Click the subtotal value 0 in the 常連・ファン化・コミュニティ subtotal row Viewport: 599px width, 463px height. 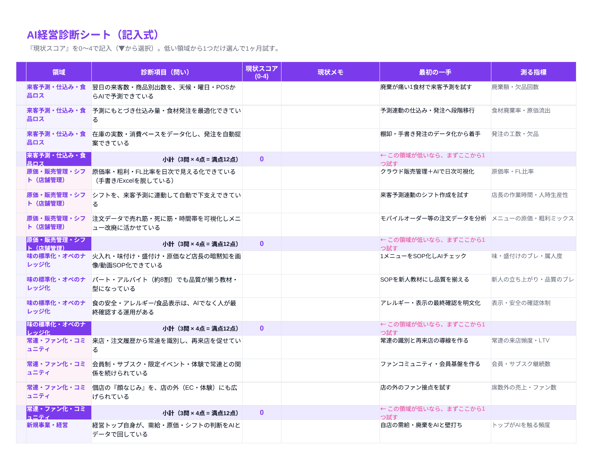coord(262,413)
